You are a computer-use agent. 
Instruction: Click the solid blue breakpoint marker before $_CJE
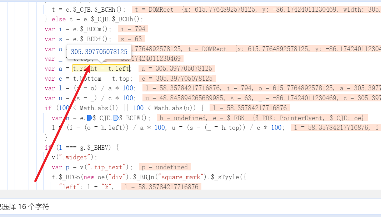(90, 118)
